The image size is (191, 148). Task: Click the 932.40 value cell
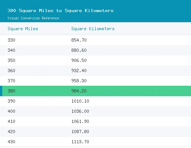pos(79,71)
